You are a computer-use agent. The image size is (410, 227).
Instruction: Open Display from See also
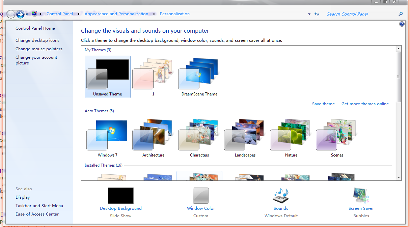(23, 197)
